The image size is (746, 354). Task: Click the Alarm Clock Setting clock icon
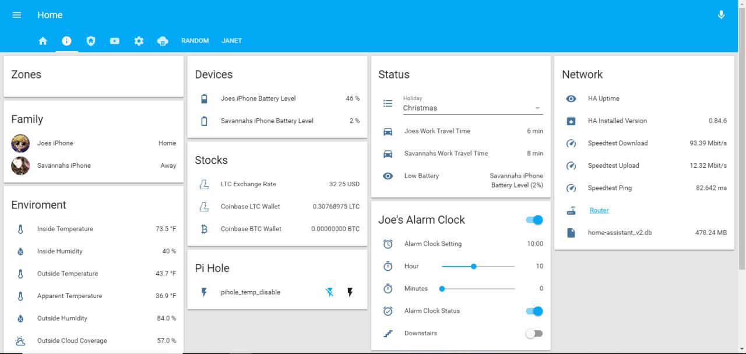388,244
